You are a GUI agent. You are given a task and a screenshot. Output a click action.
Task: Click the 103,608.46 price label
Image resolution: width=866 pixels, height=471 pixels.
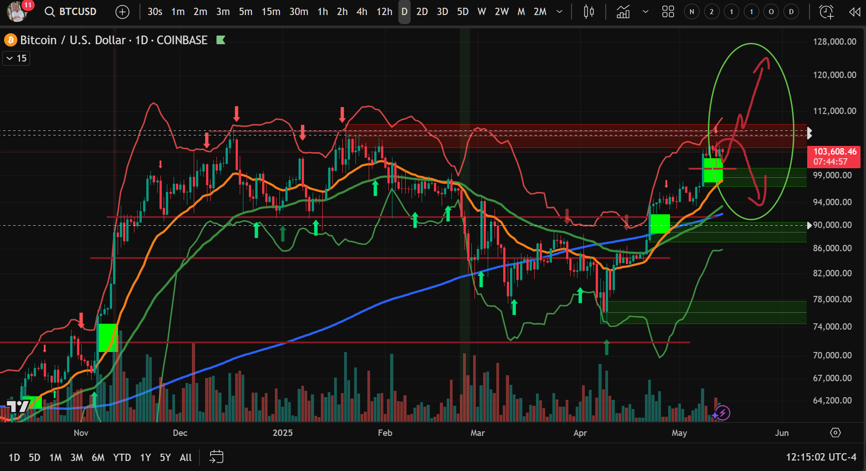tap(835, 152)
